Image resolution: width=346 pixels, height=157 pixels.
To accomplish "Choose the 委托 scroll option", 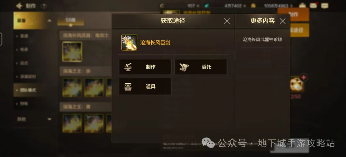I will (201, 67).
